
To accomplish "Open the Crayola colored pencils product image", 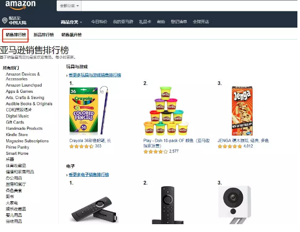I will (x=89, y=111).
